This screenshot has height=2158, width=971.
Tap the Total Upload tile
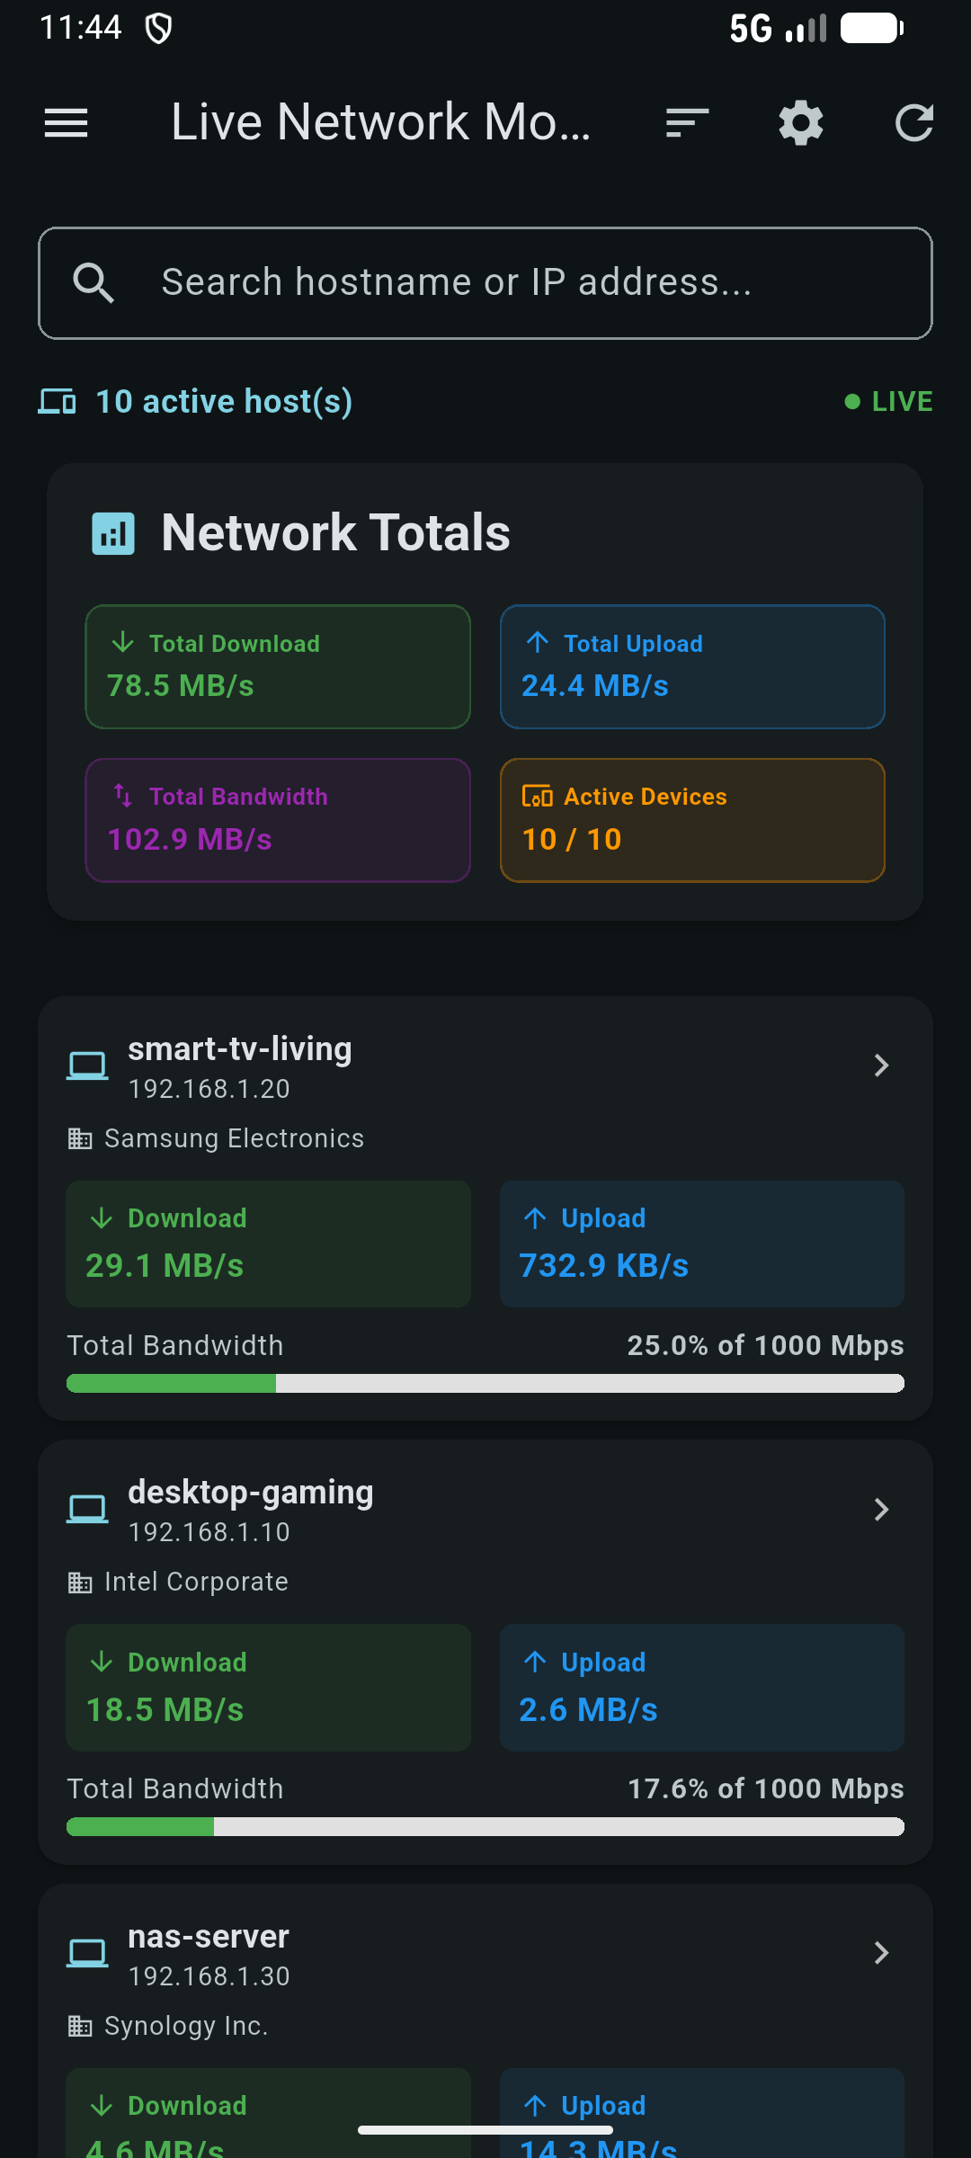pos(692,666)
